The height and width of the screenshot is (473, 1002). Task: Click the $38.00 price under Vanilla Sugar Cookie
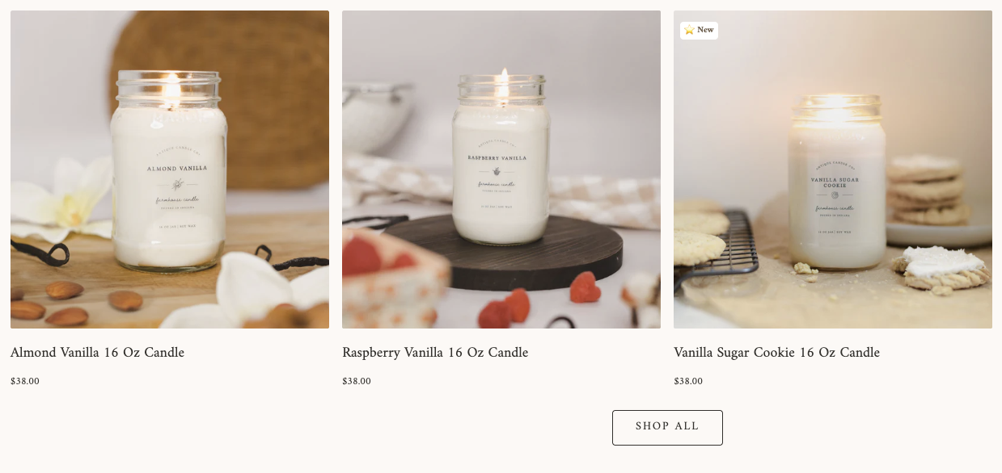pos(688,381)
